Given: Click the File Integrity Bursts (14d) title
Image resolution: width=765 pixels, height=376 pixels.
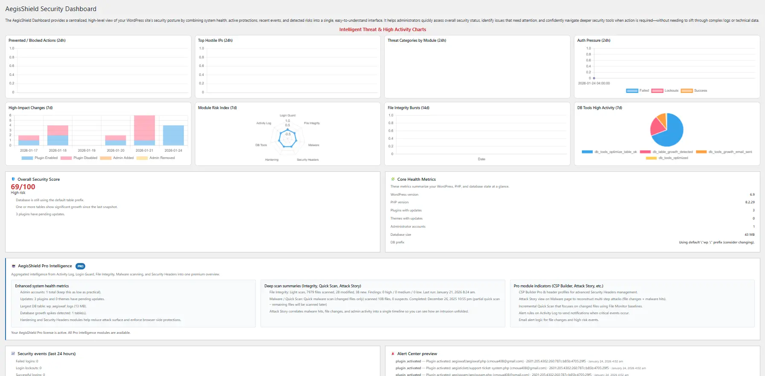Looking at the screenshot, I should tap(409, 108).
